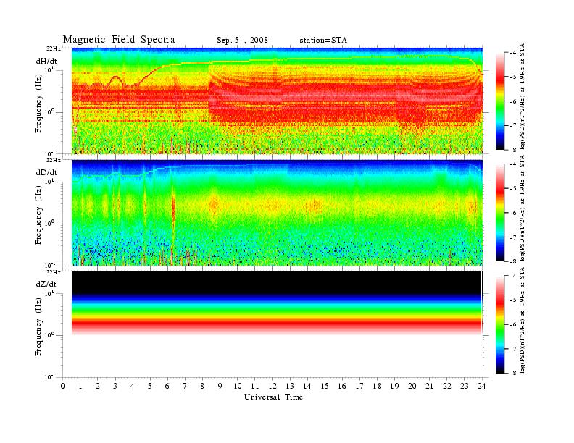Click hour 20 on the Universal Time axis
The width and height of the screenshot is (574, 443).
click(x=412, y=386)
